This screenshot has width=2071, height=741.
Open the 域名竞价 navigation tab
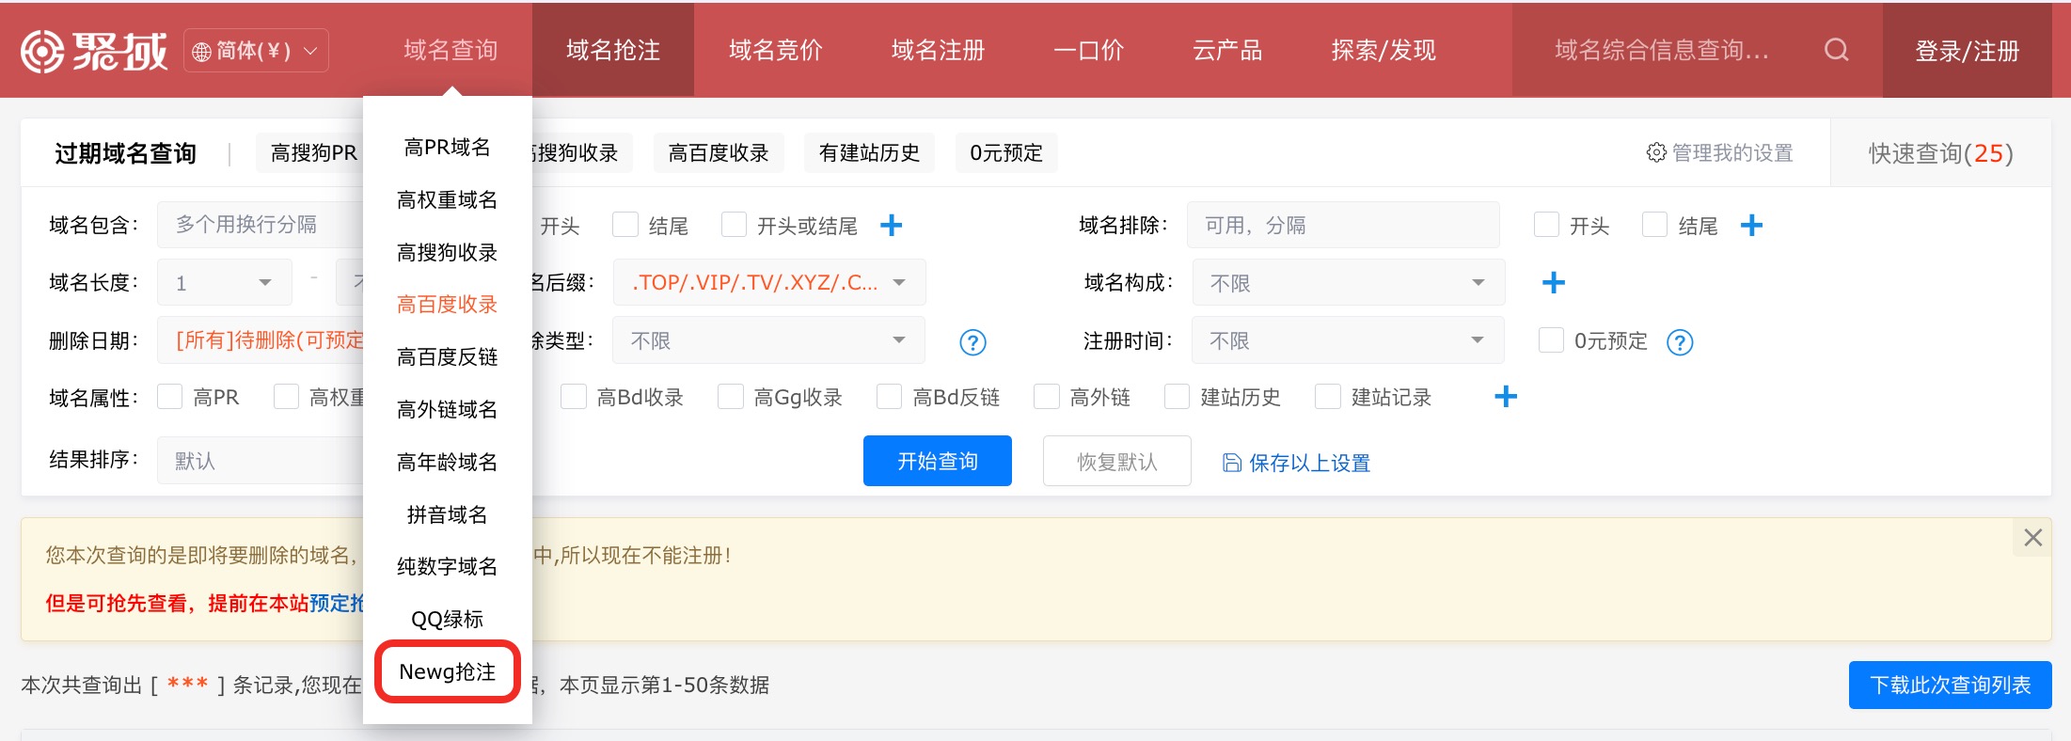click(775, 50)
